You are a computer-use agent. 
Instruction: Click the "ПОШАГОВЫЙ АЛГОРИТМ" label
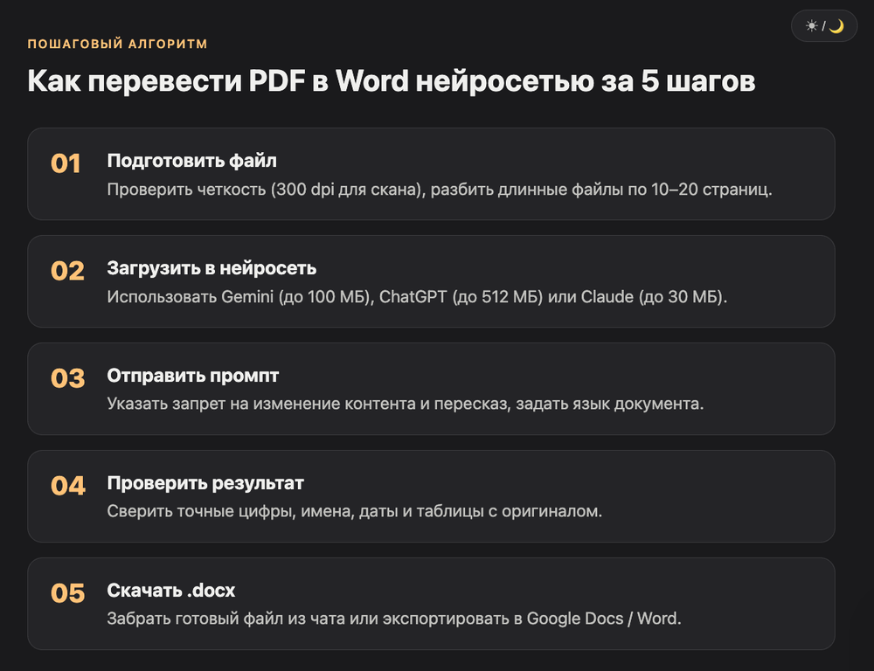tap(118, 44)
